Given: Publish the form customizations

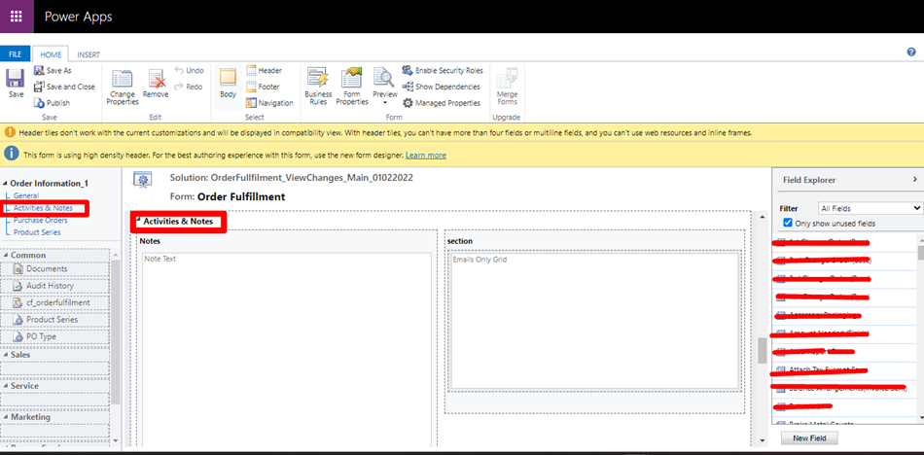Looking at the screenshot, I should click(52, 103).
